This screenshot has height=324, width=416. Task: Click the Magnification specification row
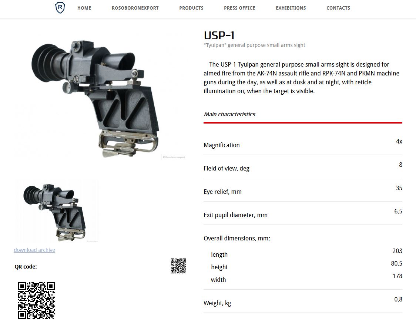[x=303, y=144]
